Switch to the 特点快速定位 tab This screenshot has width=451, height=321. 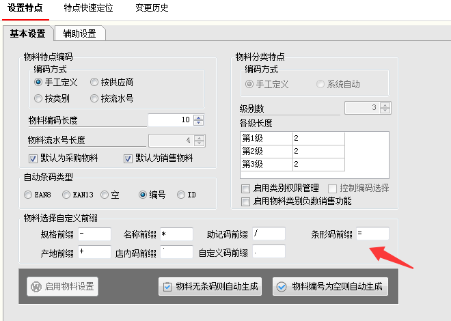(88, 8)
